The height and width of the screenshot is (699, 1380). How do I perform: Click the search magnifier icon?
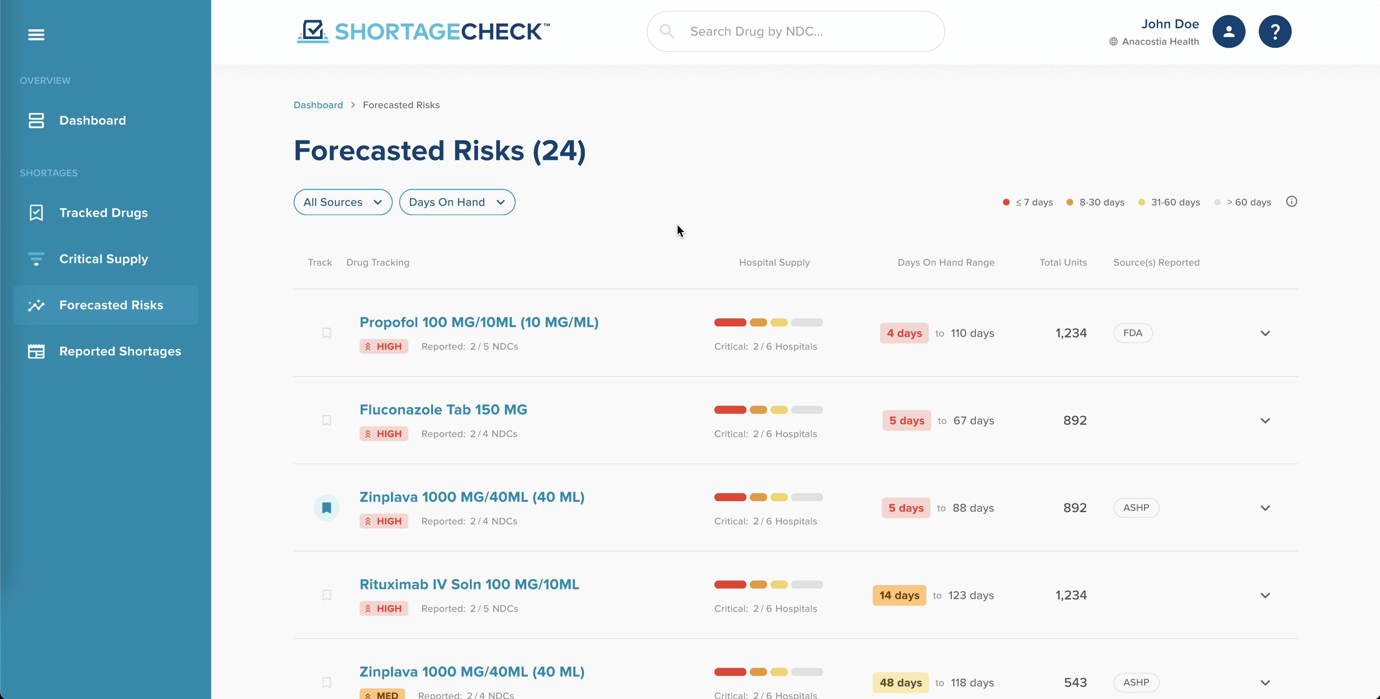tap(666, 31)
